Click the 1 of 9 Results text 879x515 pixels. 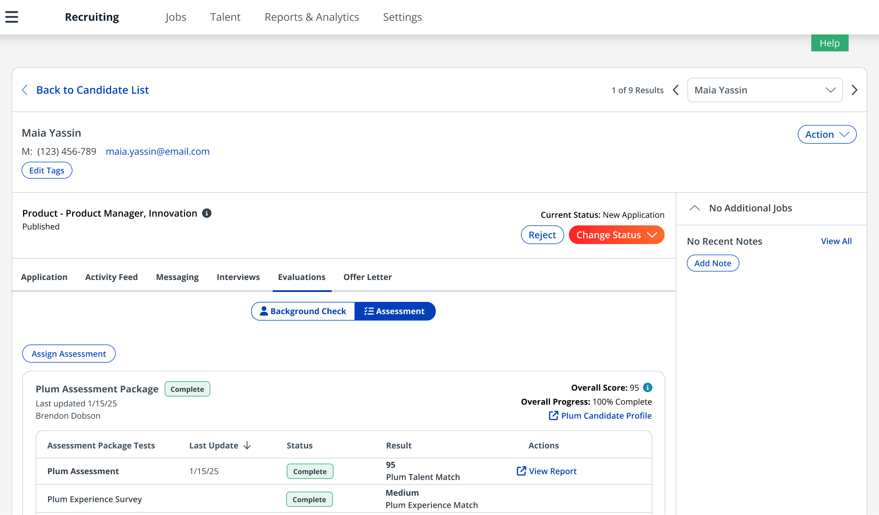pyautogui.click(x=637, y=90)
